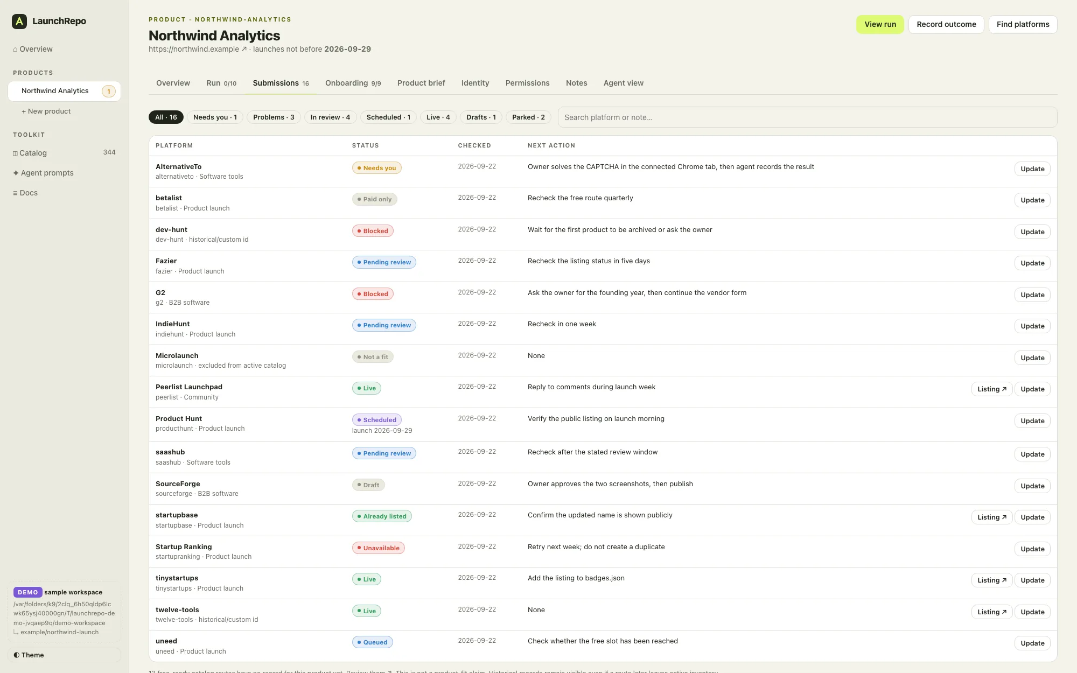This screenshot has width=1077, height=673.
Task: Open the startupbase Listing link
Action: click(x=992, y=517)
